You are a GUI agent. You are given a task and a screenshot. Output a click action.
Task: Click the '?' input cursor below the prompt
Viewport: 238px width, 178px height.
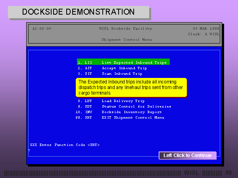pyautogui.click(x=29, y=150)
